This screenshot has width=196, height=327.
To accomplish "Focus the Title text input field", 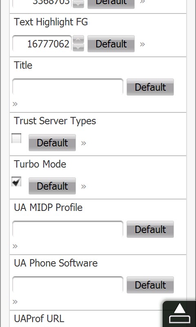I will click(68, 87).
